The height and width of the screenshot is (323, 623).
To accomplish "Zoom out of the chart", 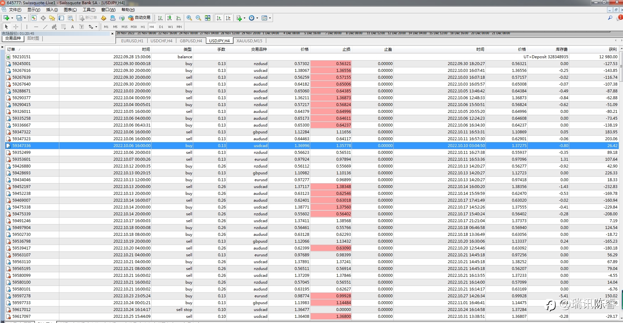I will click(x=198, y=18).
